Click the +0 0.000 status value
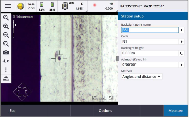189x117 pixels. [x=109, y=6]
